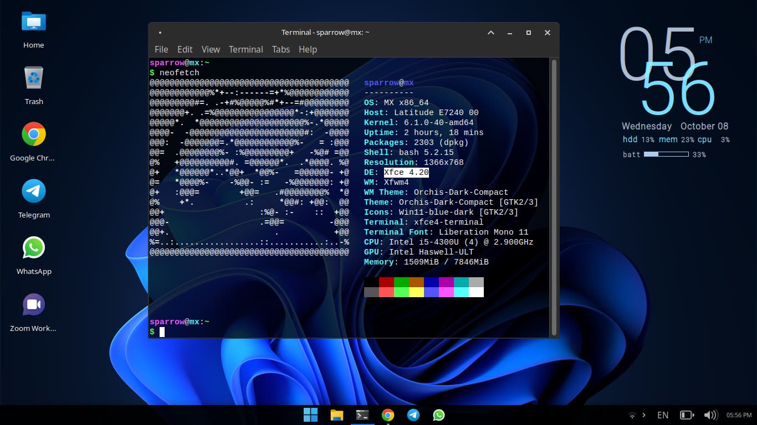757x425 pixels.
Task: Open the Terminal menu in the menu bar
Action: coord(245,49)
